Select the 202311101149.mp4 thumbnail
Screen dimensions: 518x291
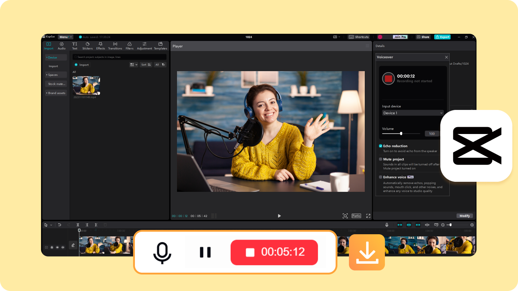[86, 86]
